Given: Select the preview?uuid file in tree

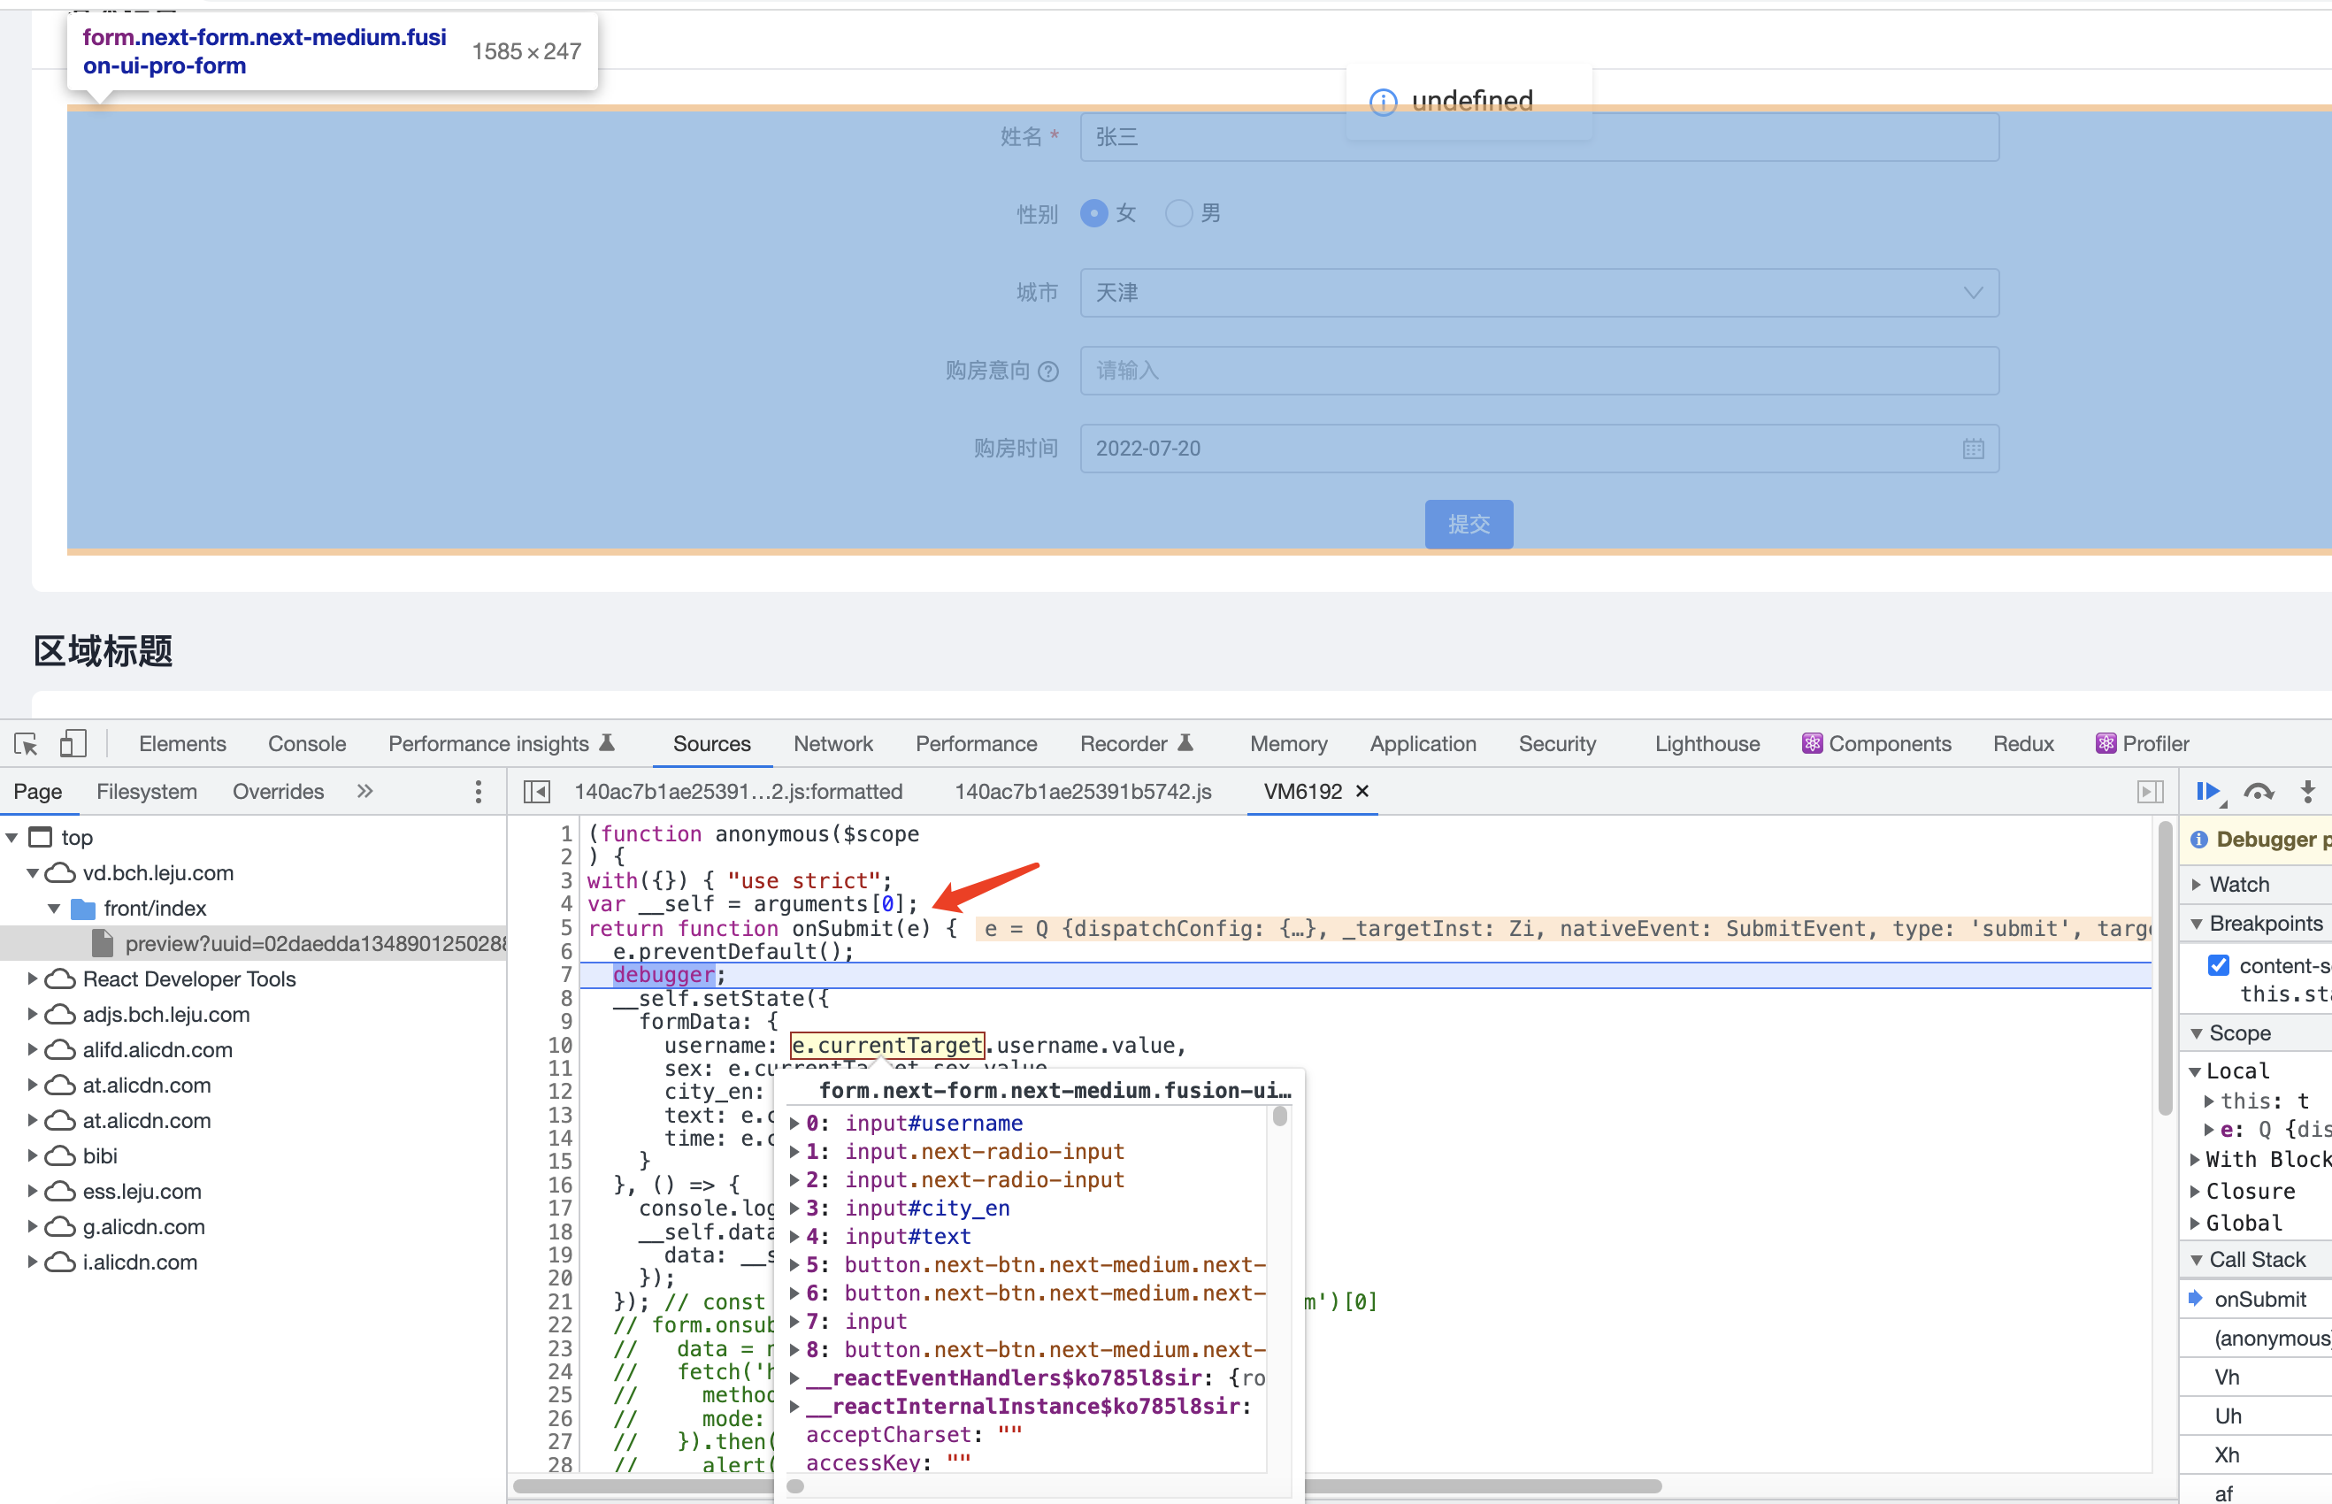Looking at the screenshot, I should (254, 943).
